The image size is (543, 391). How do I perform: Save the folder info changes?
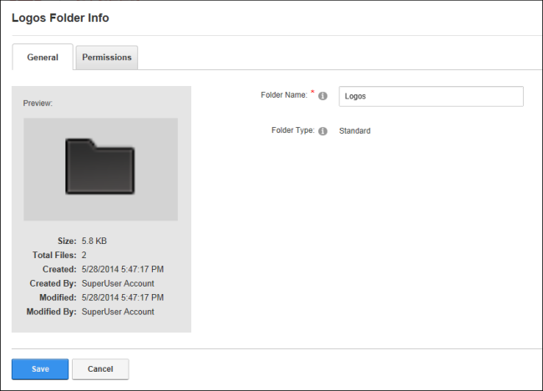pos(40,369)
